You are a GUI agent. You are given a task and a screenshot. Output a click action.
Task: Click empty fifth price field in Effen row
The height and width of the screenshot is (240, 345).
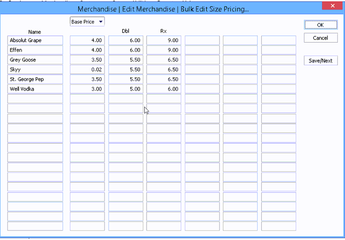(x=240, y=50)
